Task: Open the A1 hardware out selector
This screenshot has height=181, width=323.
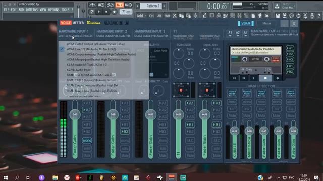Action: [230, 34]
